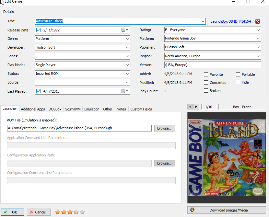Click the ROM File path field
The height and width of the screenshot is (217, 269).
pos(79,128)
